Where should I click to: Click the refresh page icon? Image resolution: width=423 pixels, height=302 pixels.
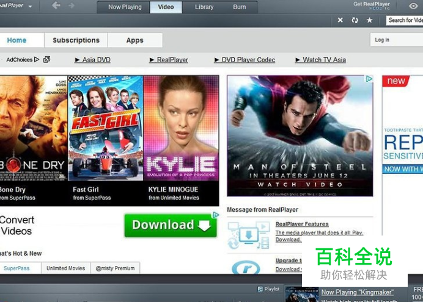(x=355, y=20)
